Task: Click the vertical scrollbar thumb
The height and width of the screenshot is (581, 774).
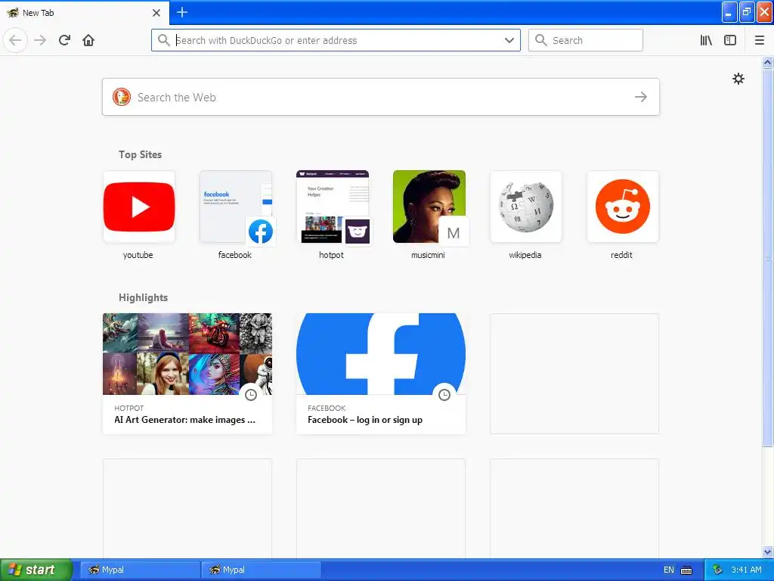Action: tap(768, 257)
